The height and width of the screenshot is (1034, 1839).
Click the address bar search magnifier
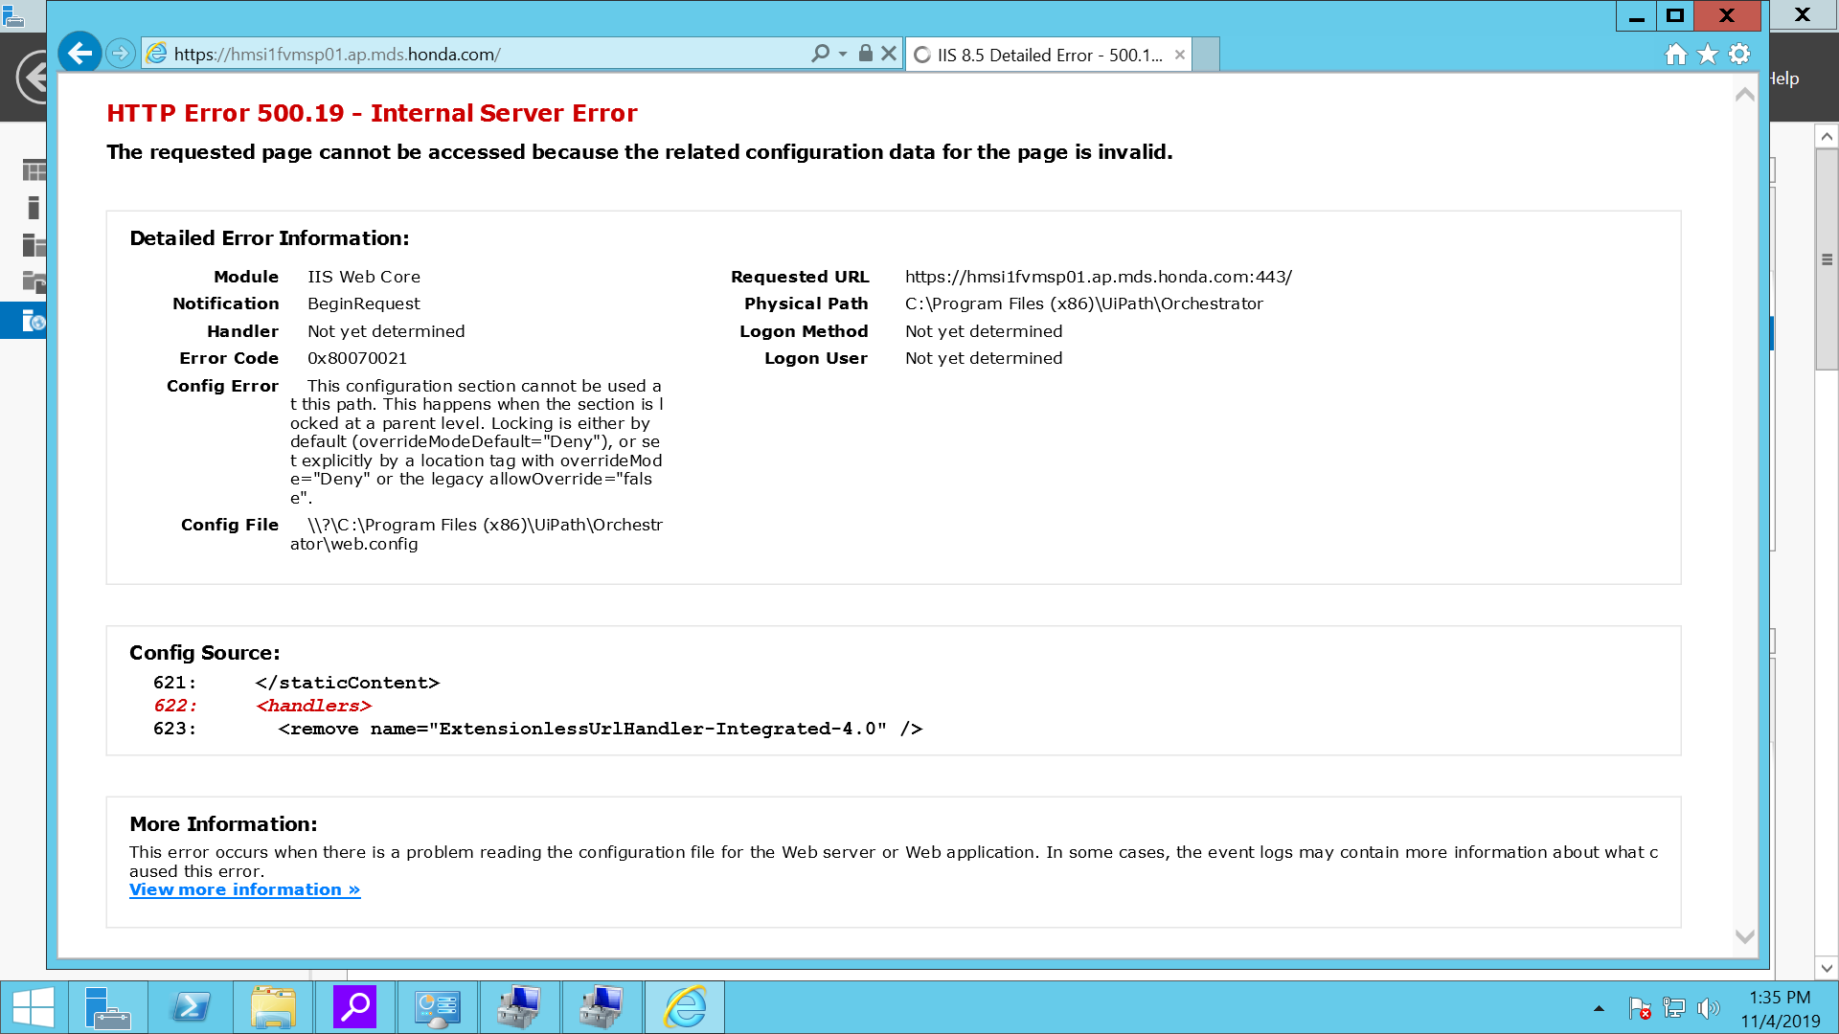tap(820, 54)
